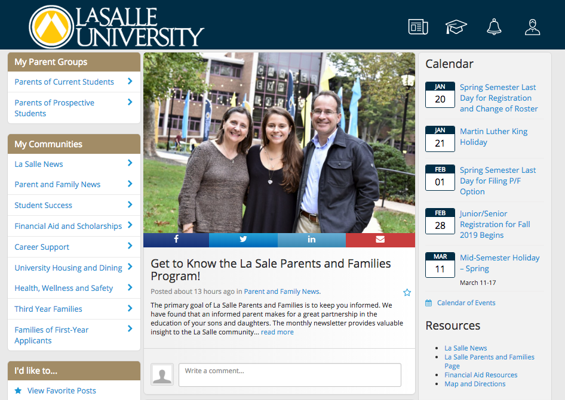The width and height of the screenshot is (565, 400).
Task: Share the post on Twitter
Action: point(243,240)
